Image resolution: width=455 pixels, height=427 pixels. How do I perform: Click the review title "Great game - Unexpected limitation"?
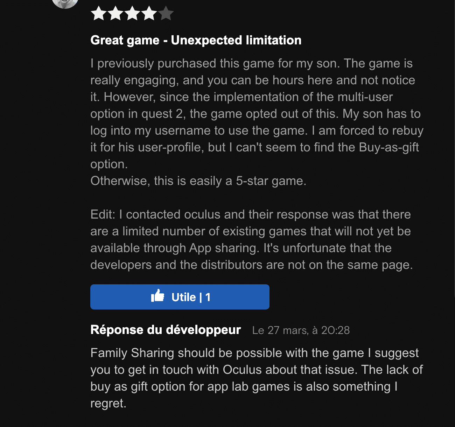click(x=196, y=40)
